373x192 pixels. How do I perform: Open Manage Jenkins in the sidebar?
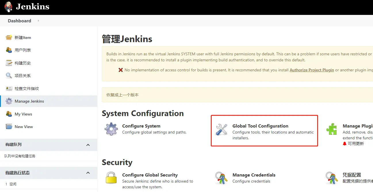(x=29, y=101)
